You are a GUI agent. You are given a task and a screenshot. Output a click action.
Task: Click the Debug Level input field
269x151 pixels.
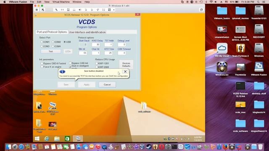click(121, 44)
